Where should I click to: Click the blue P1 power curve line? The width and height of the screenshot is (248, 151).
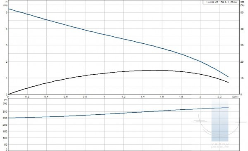pyautogui.click(x=118, y=113)
